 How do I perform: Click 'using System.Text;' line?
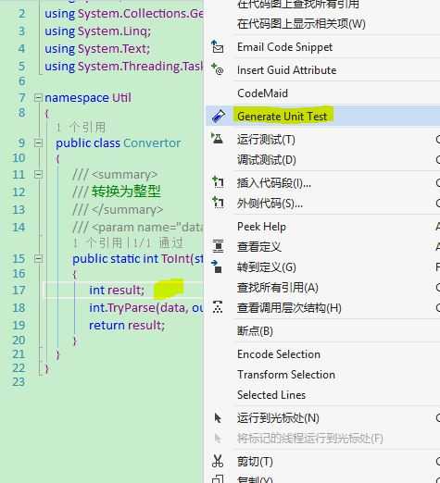pos(97,49)
